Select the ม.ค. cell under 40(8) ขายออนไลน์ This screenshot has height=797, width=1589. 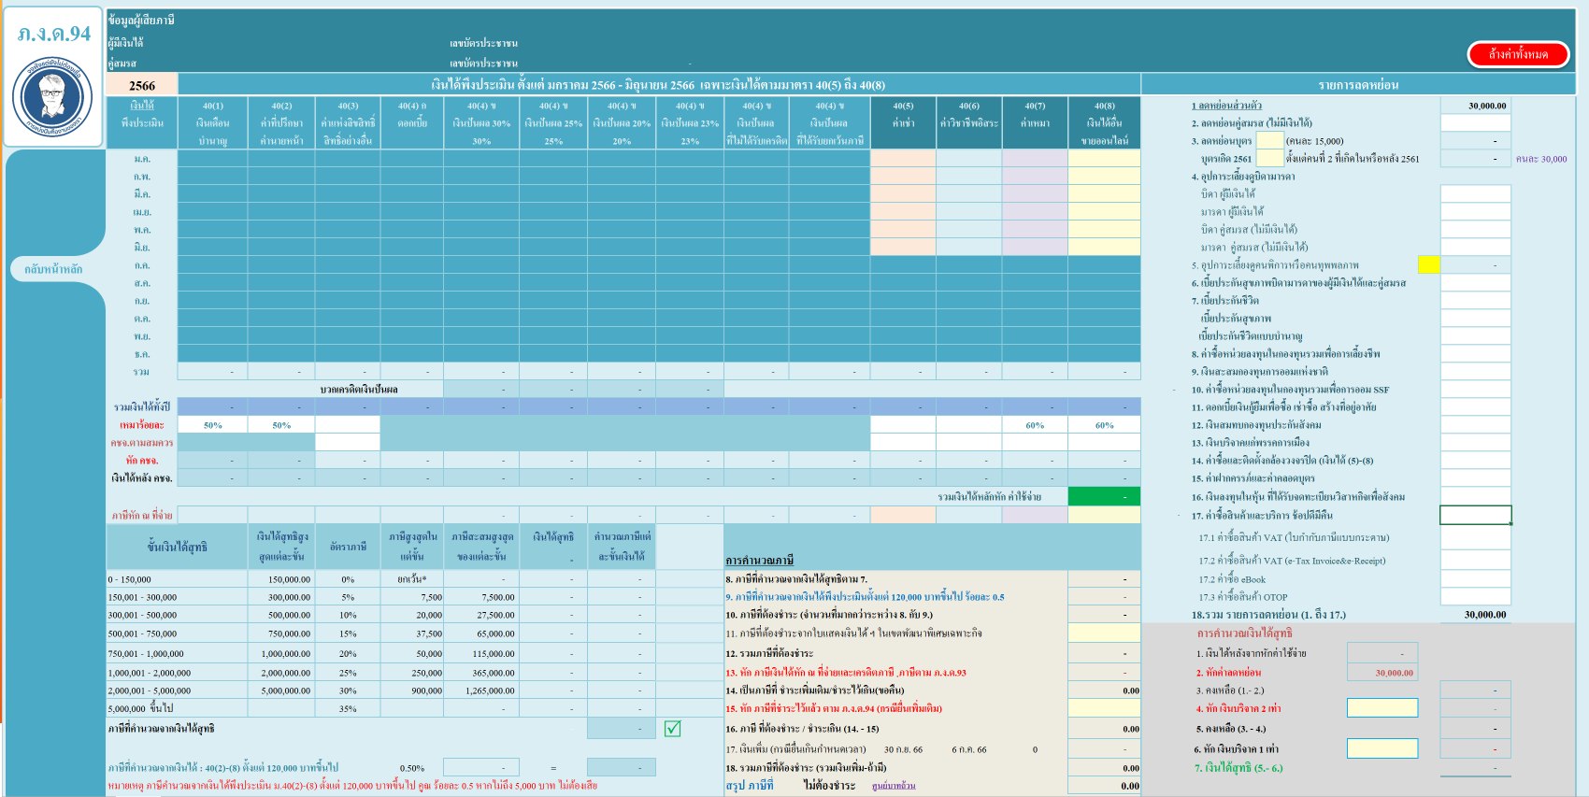pyautogui.click(x=1104, y=159)
